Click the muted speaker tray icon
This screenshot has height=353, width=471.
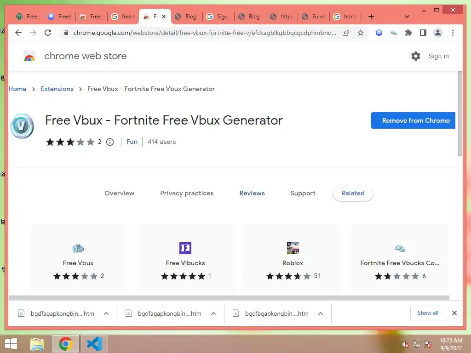[405, 345]
